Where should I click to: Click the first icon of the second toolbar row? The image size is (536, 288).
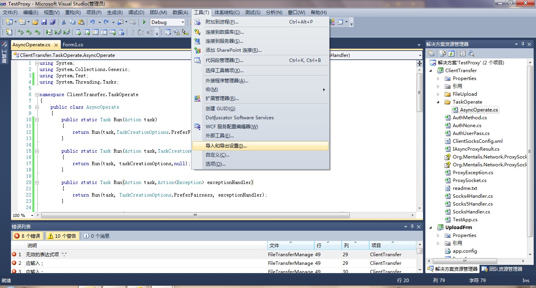click(x=9, y=32)
